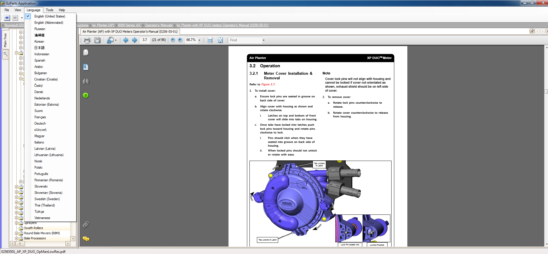Print the PDF document

87,40
